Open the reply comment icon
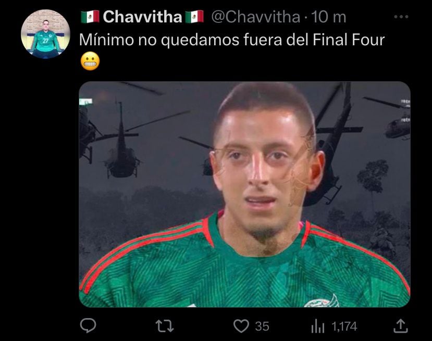The image size is (432, 341). click(88, 326)
